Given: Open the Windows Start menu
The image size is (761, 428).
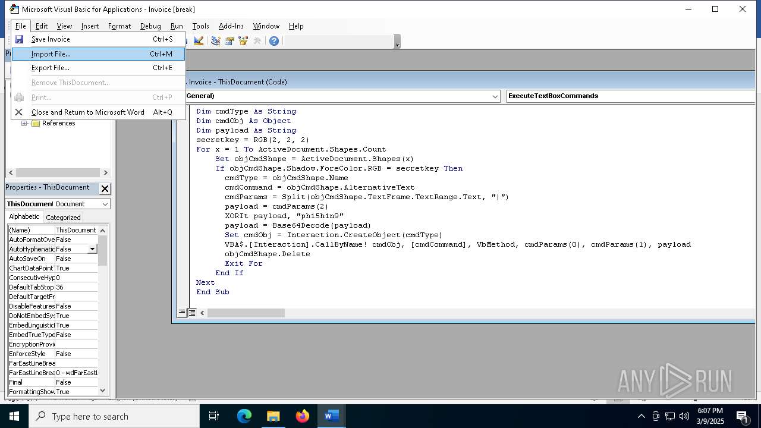Looking at the screenshot, I should (14, 416).
